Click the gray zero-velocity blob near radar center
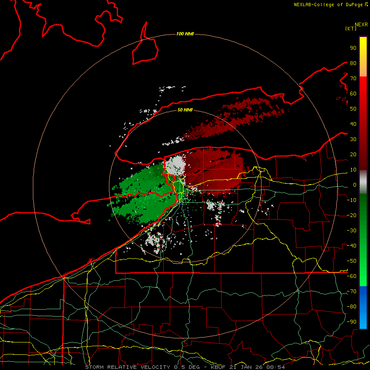 [x=175, y=165]
